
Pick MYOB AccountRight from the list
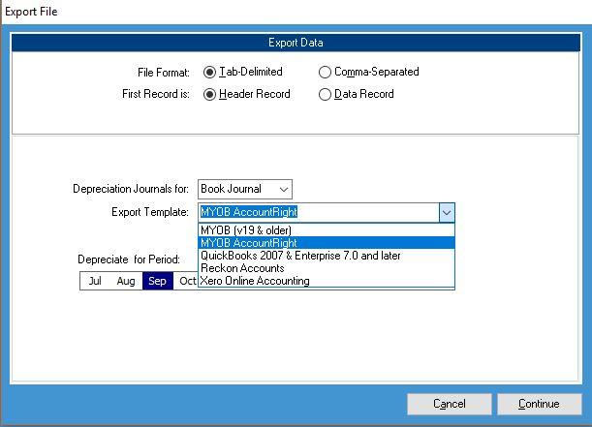tap(327, 243)
